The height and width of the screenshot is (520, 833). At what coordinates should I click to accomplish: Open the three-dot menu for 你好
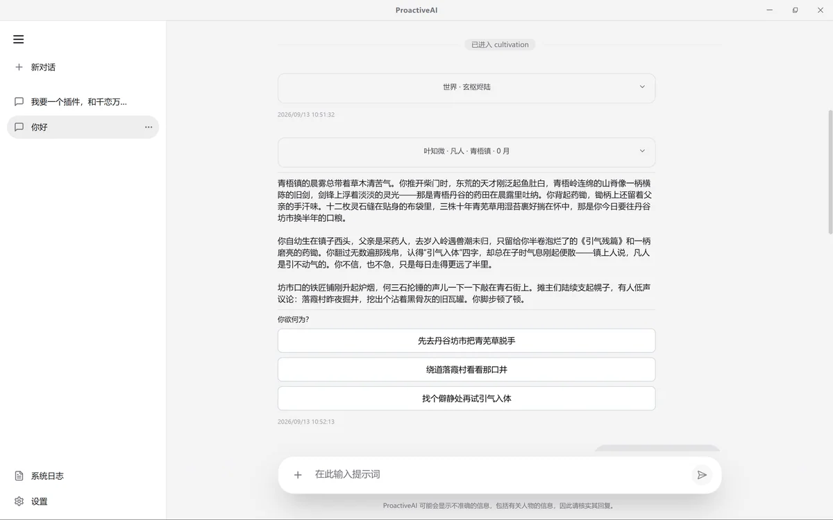(149, 127)
